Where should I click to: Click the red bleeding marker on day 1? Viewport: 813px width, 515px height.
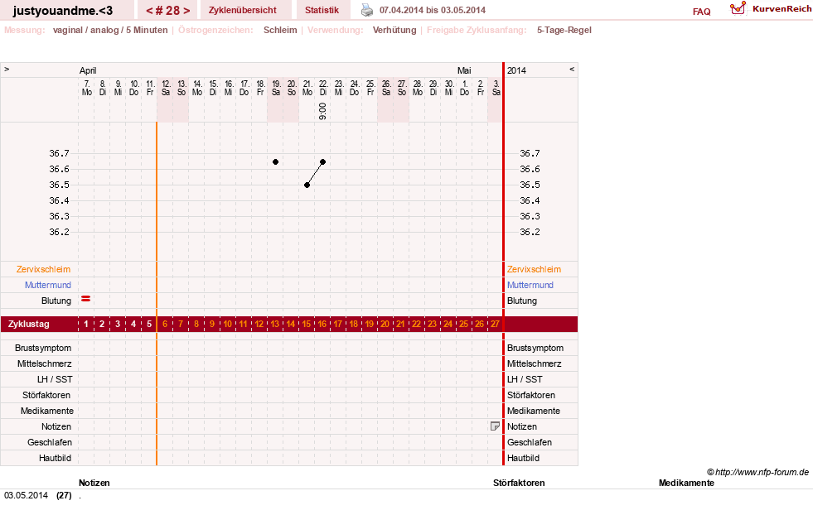[86, 299]
